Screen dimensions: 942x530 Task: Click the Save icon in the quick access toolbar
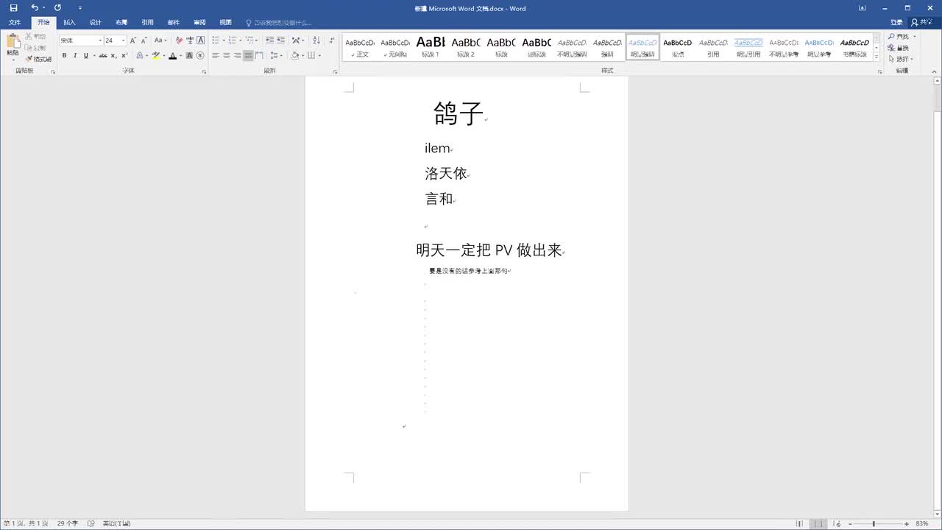(x=13, y=8)
